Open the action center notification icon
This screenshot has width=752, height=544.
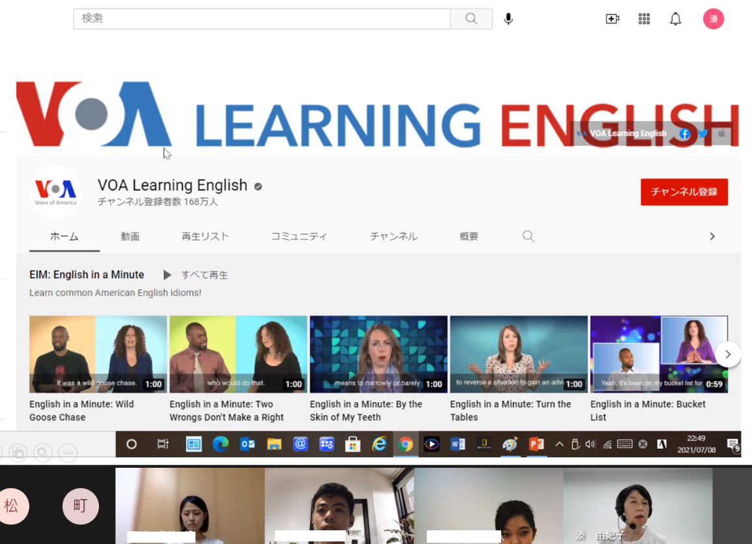coord(733,445)
